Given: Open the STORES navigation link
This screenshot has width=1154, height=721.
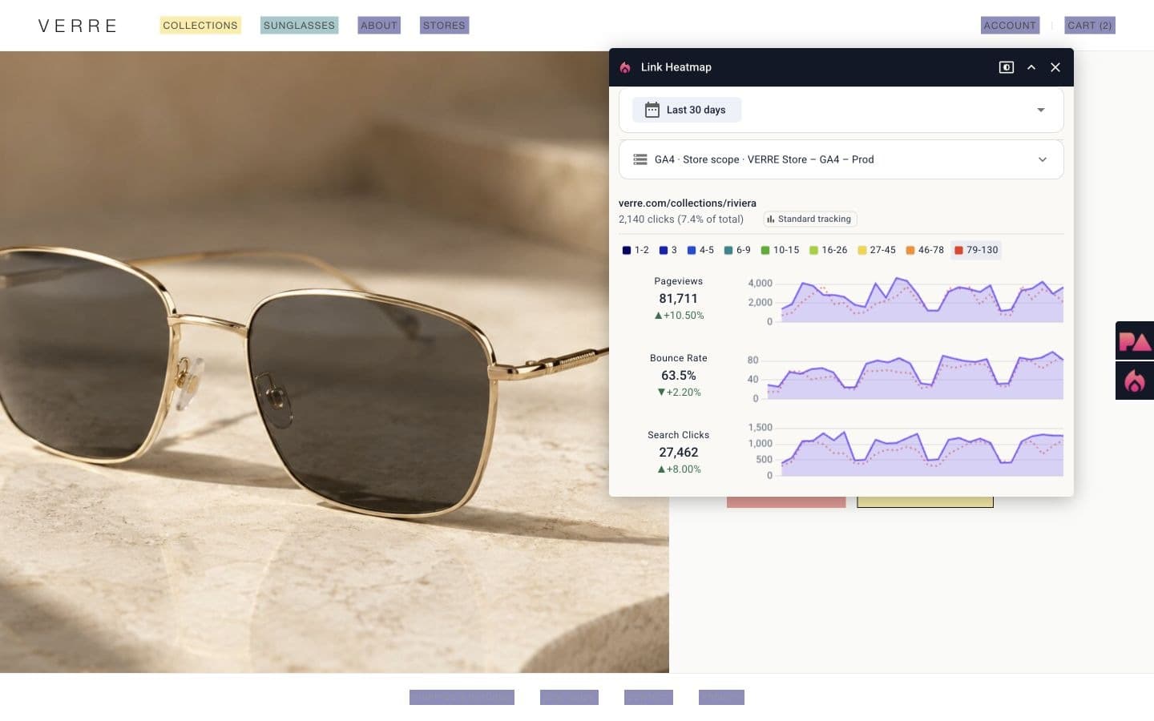Looking at the screenshot, I should (444, 26).
